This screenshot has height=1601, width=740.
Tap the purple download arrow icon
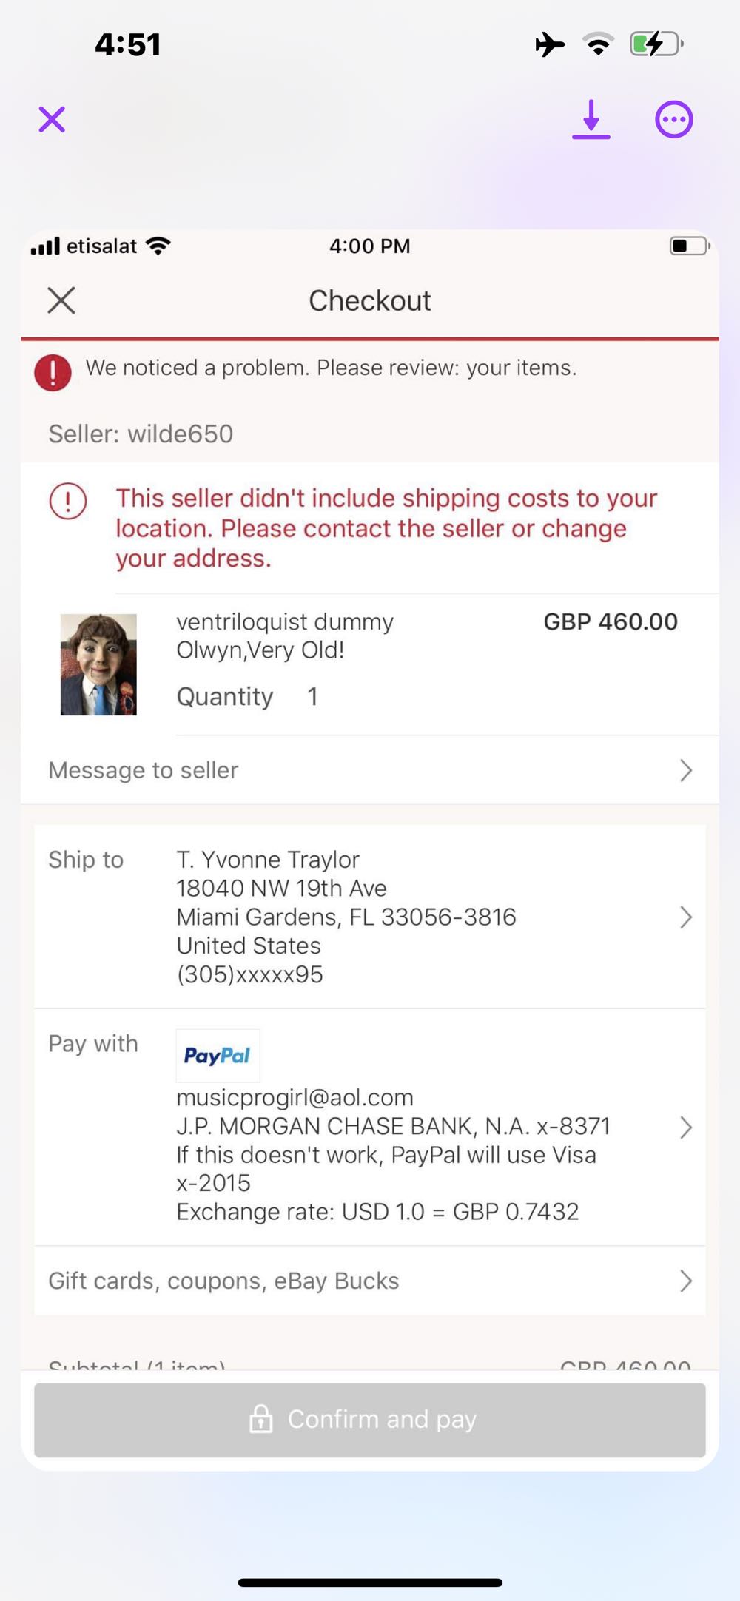(591, 119)
